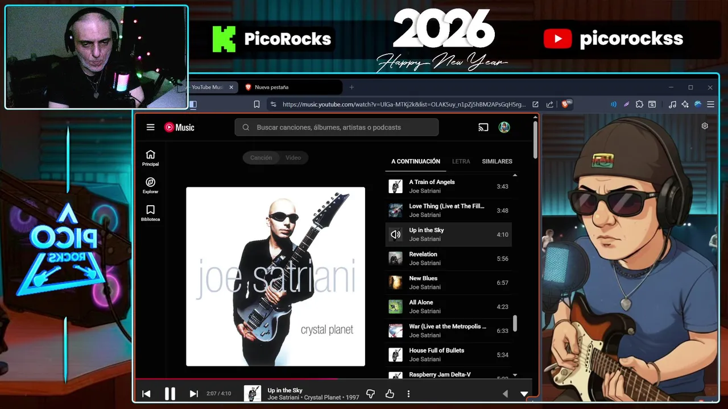Click the cast to device icon
This screenshot has width=728, height=409.
pyautogui.click(x=483, y=127)
